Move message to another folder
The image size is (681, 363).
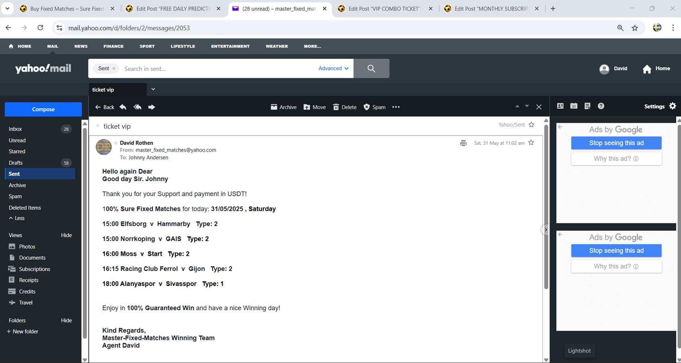[x=314, y=107]
